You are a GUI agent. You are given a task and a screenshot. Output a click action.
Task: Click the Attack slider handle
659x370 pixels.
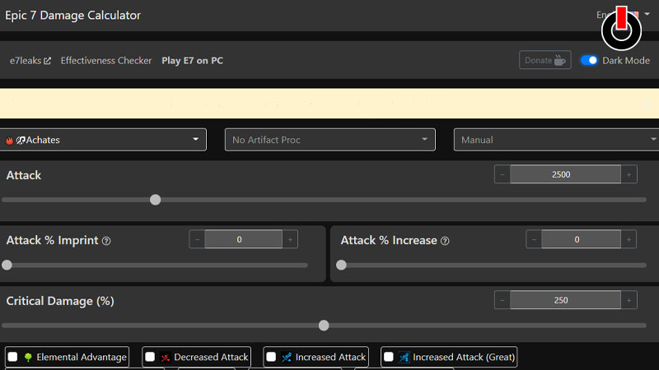(x=156, y=200)
